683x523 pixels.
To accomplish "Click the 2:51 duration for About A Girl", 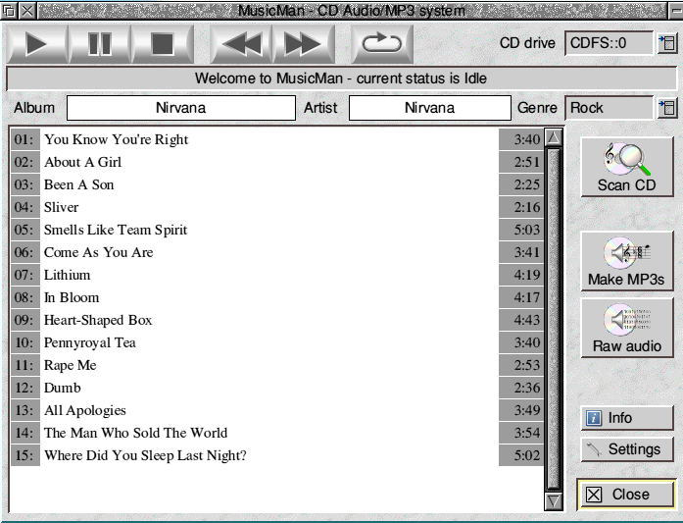I will click(x=521, y=162).
